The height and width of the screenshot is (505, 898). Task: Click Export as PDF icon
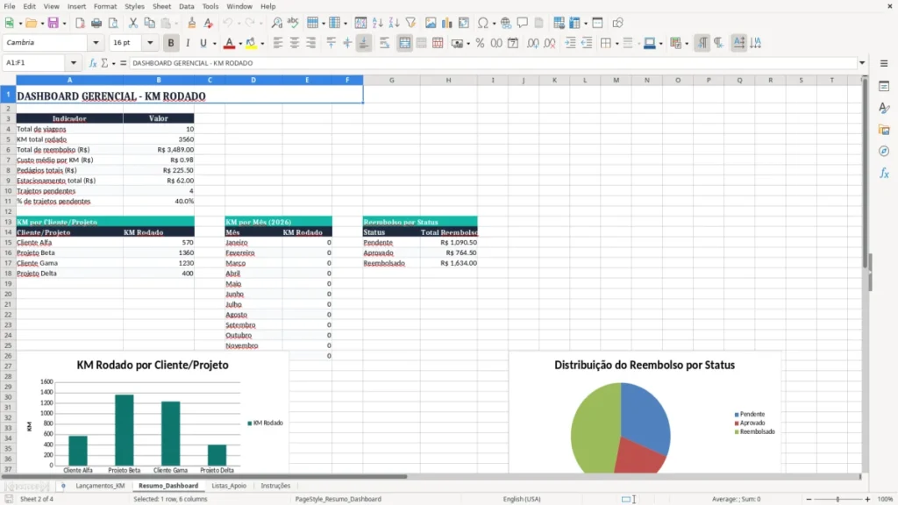pos(80,23)
